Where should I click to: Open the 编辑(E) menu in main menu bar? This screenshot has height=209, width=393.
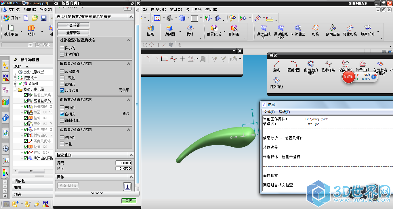point(30,9)
